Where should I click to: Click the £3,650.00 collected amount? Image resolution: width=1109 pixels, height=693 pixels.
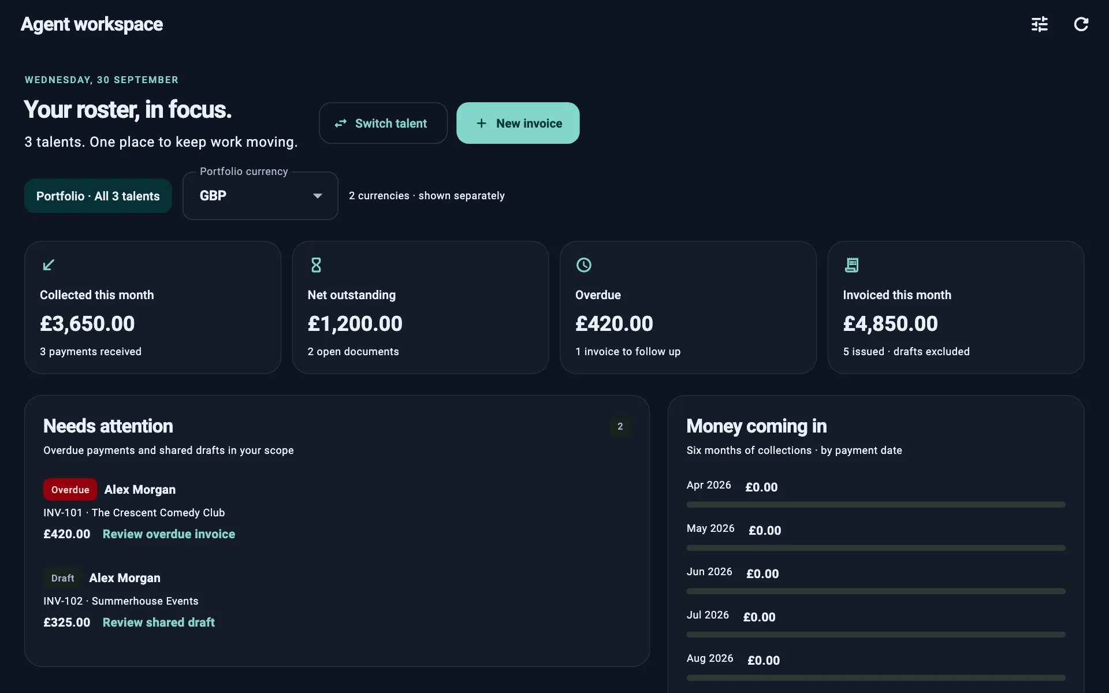point(87,324)
